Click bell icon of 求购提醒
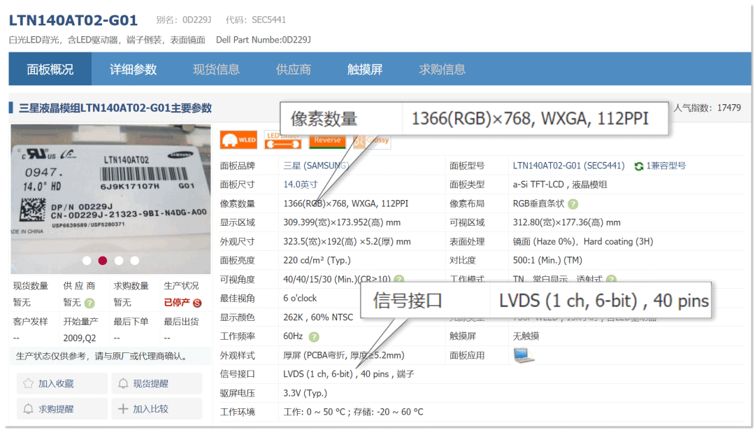Viewport: 755px width, 430px height. pyautogui.click(x=29, y=409)
